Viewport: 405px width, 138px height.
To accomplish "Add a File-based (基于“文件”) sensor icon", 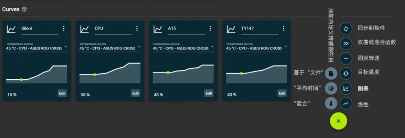I will [331, 73].
